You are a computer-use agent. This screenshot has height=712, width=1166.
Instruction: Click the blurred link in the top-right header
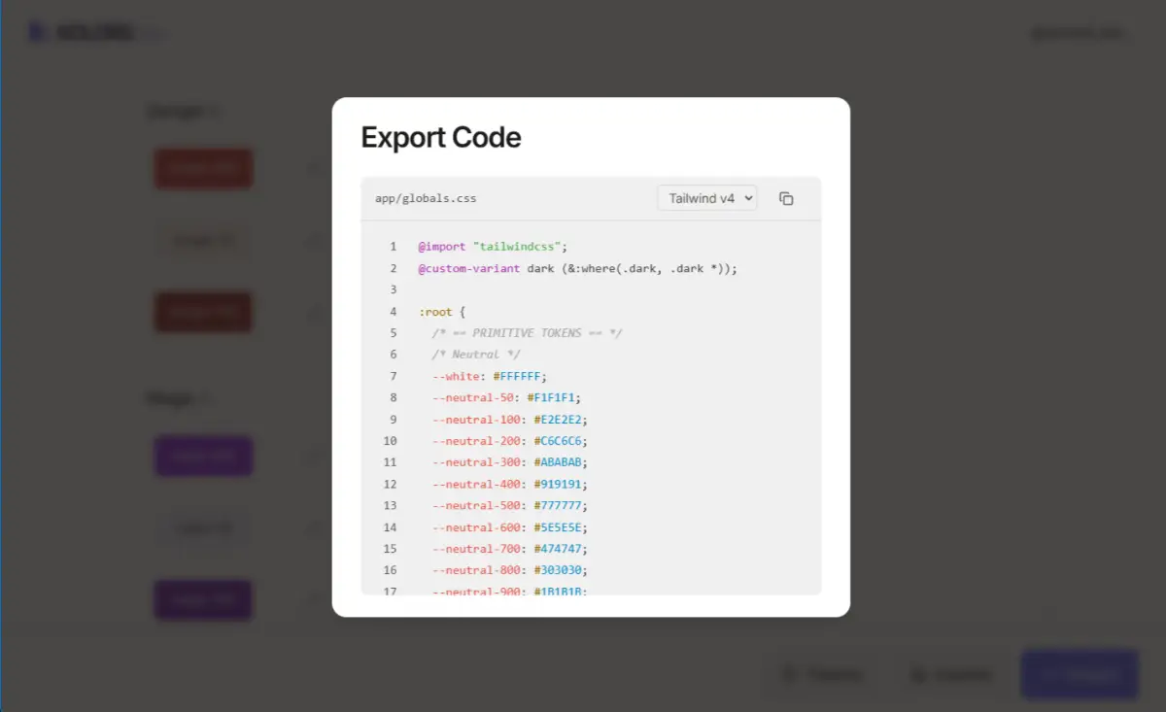pos(1080,32)
